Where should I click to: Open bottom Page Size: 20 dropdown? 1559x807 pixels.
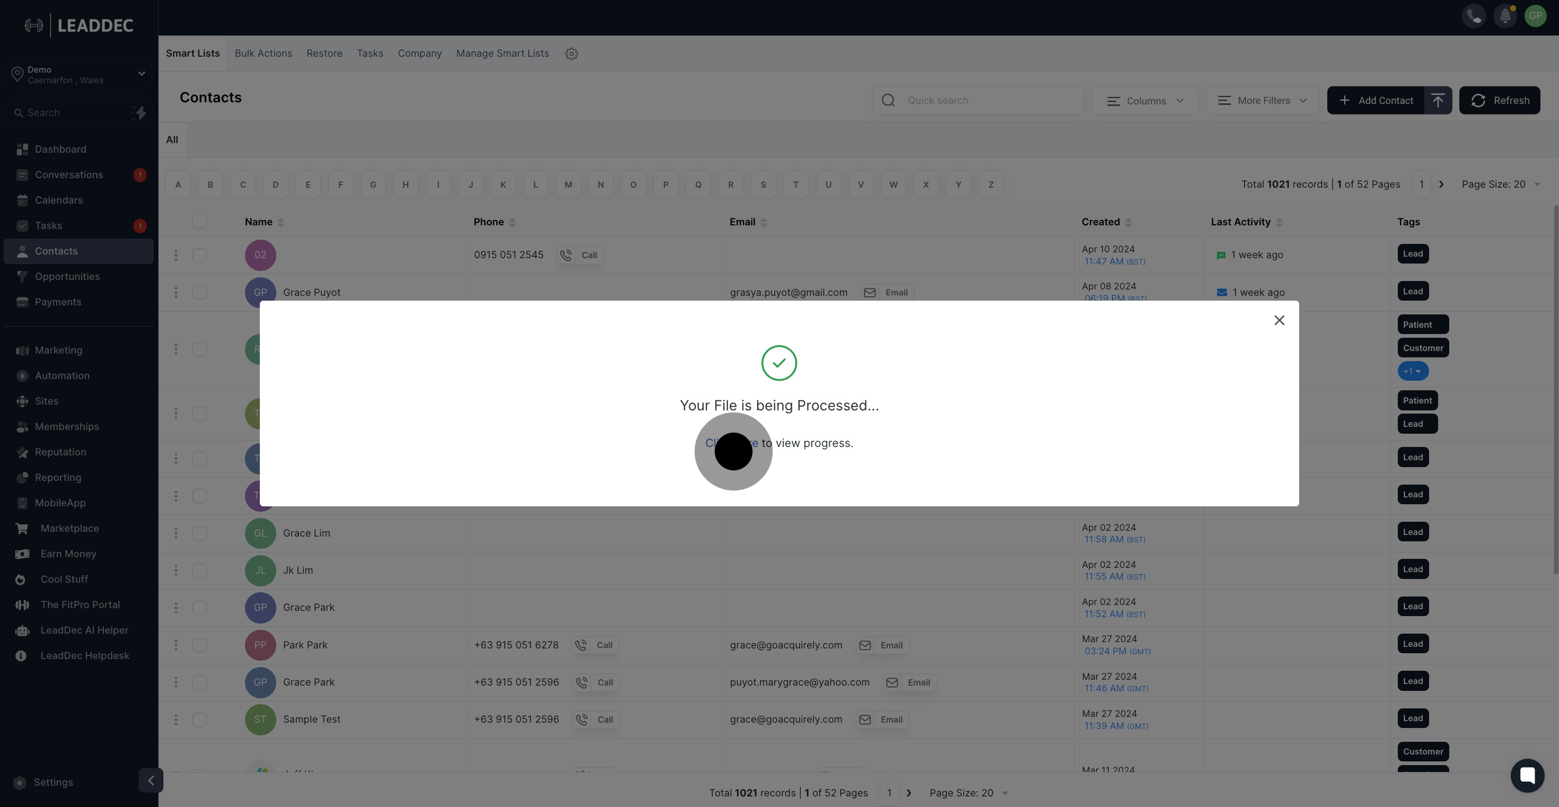(x=968, y=793)
